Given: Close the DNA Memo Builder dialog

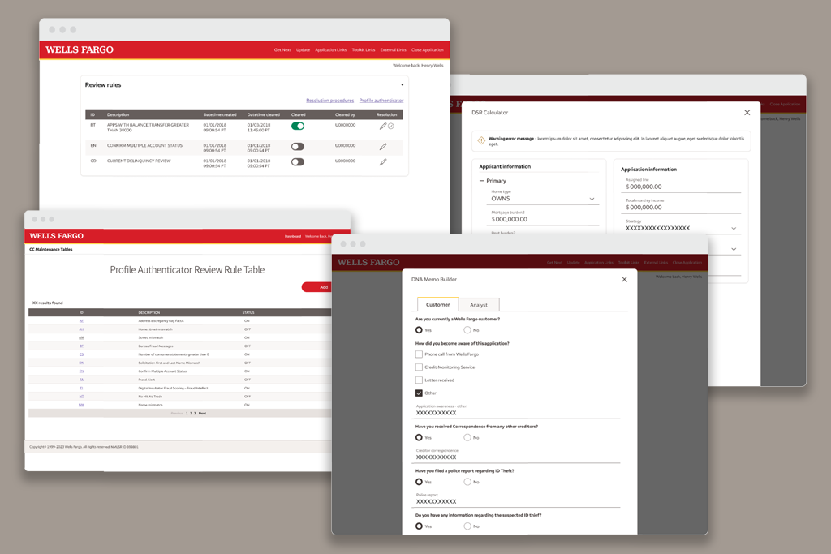Looking at the screenshot, I should click(624, 279).
